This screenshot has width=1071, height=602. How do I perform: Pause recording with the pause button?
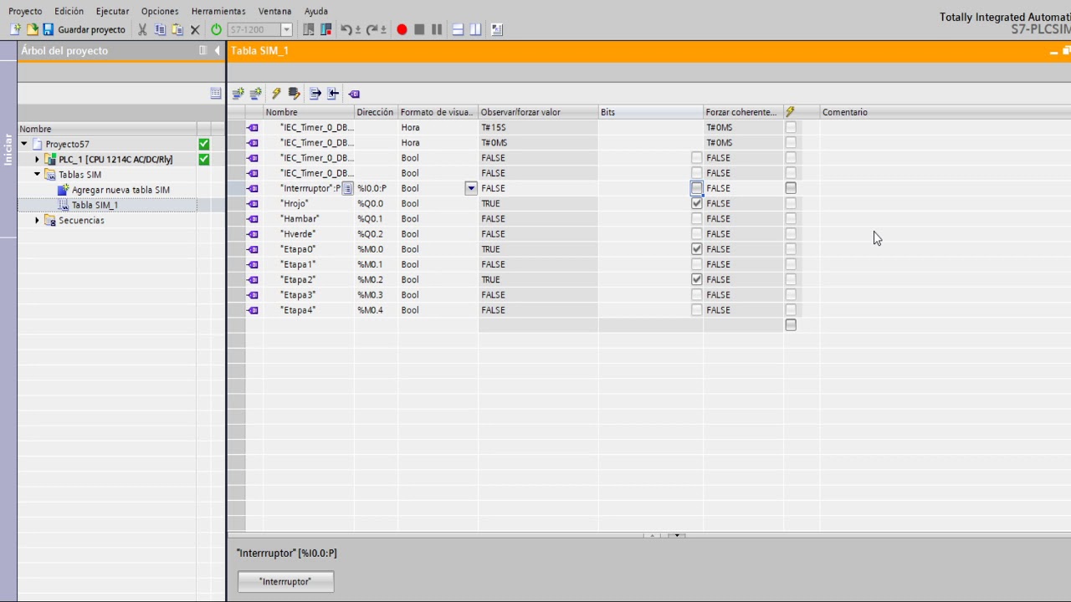click(x=437, y=29)
